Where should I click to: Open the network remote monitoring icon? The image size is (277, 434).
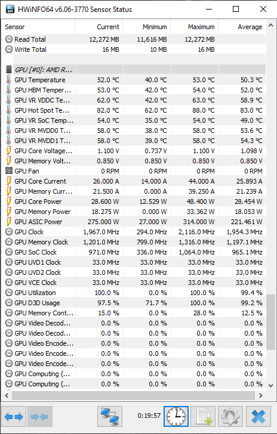[x=110, y=416]
